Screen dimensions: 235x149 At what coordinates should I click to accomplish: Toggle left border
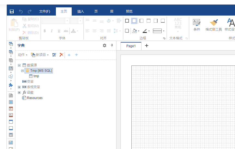click(141, 21)
